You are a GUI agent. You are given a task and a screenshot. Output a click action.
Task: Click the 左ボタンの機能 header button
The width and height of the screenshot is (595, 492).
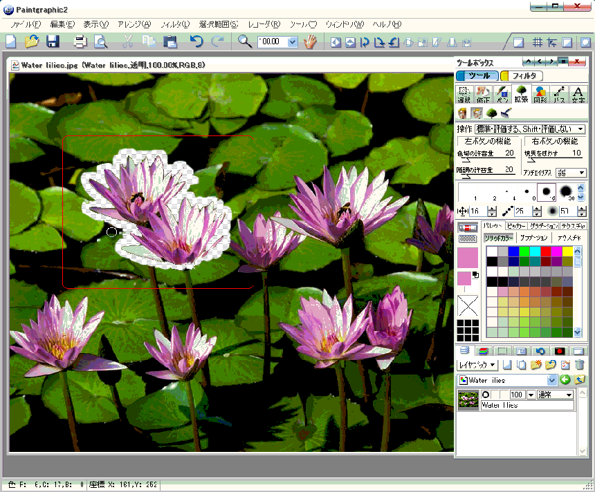pyautogui.click(x=488, y=142)
